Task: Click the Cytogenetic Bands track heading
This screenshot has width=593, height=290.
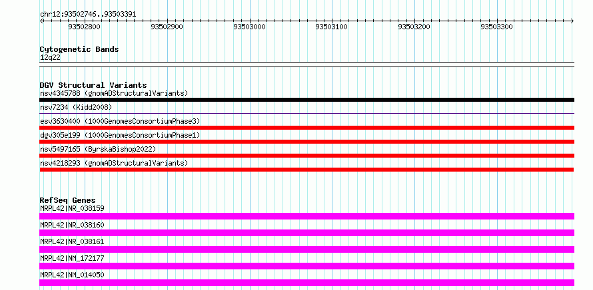Action: [x=79, y=49]
